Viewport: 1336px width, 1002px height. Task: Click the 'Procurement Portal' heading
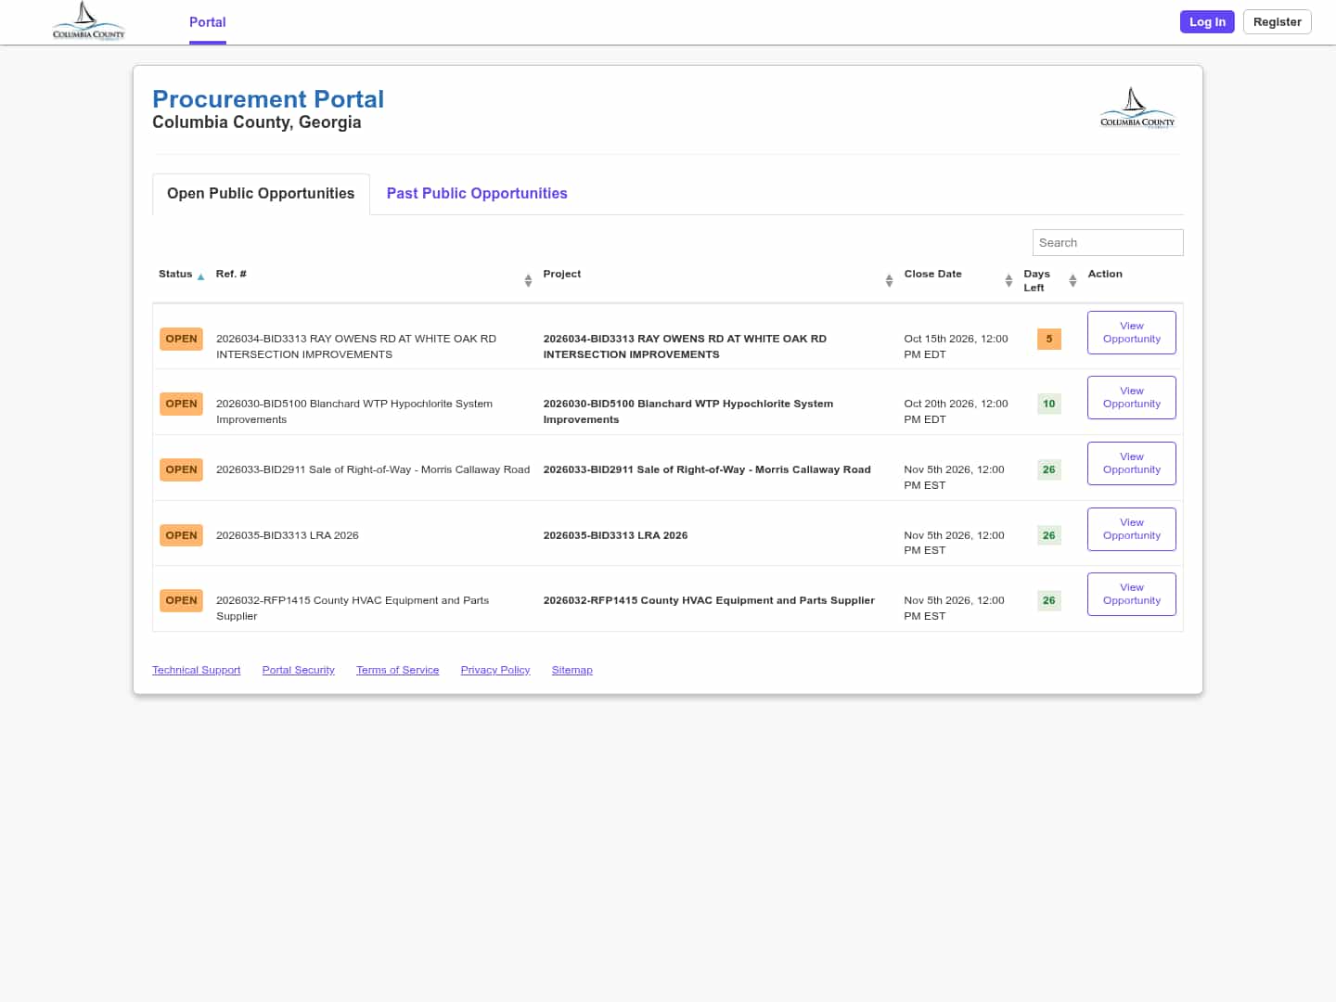(268, 99)
